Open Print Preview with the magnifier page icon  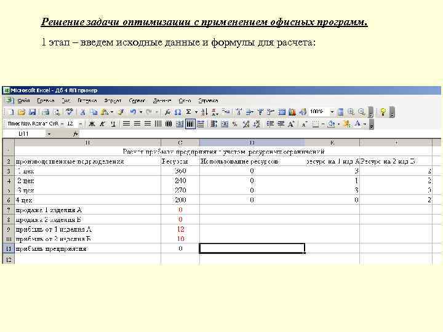click(57, 112)
